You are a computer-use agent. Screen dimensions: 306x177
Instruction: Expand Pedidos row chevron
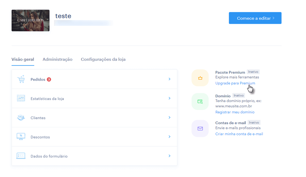pos(170,79)
